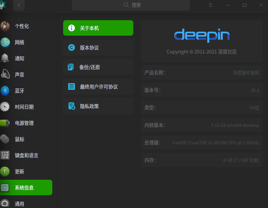Close the Control Center window
Screen dimensions: 268x208
pos(261,5)
